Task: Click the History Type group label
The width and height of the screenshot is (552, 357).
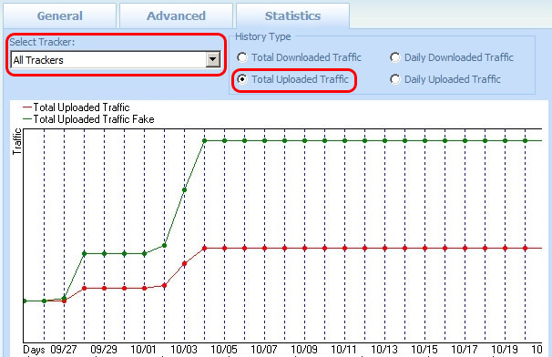Action: coord(263,36)
